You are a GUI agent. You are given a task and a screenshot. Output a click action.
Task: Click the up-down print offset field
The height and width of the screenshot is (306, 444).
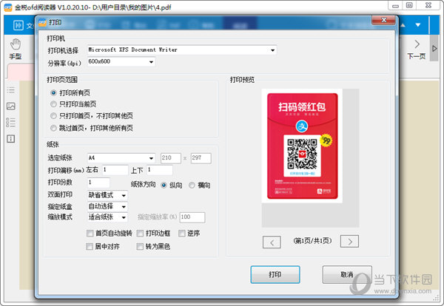point(160,170)
